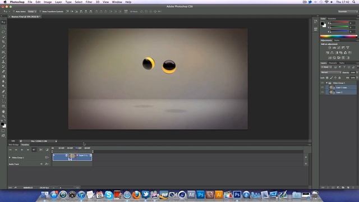Click the toolbox foreground color swatch
This screenshot has height=202, width=359.
point(2,124)
